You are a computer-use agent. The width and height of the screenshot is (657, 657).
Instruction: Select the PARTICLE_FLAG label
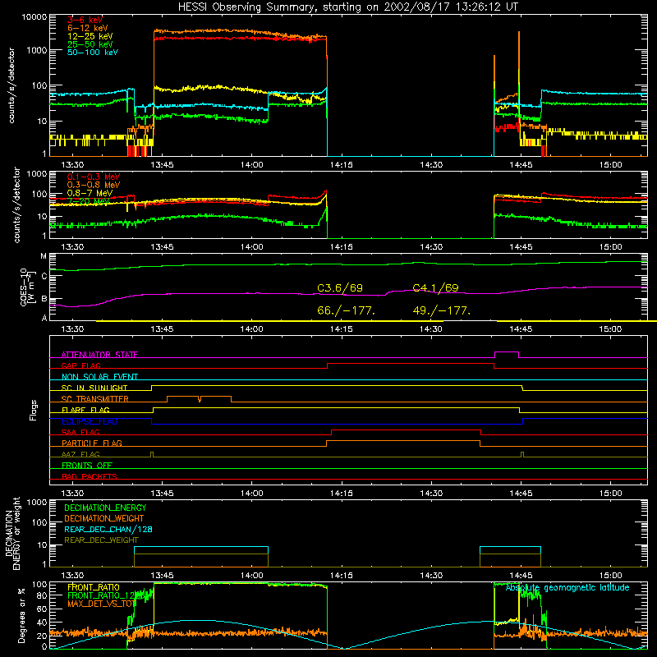click(x=92, y=443)
